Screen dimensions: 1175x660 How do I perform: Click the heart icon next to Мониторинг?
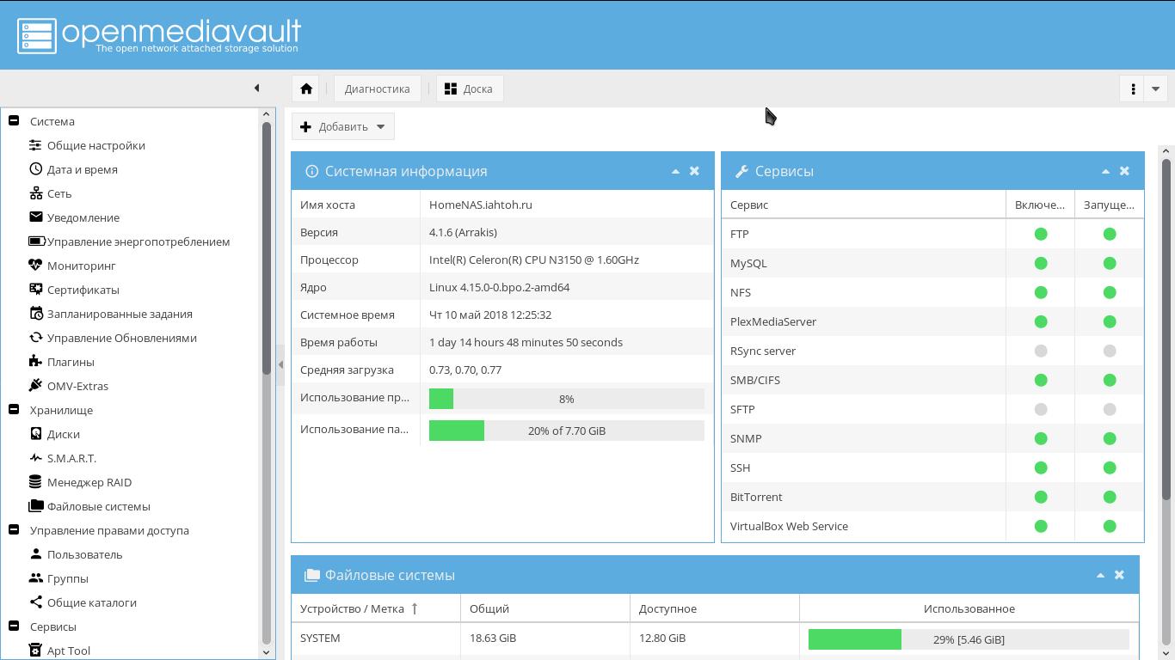[35, 266]
